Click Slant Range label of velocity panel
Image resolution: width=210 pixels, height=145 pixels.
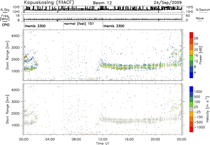click(x=7, y=109)
